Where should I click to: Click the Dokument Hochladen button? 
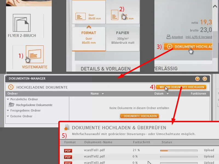click(188, 47)
